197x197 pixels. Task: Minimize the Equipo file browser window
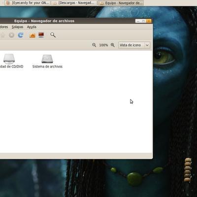coord(138,21)
